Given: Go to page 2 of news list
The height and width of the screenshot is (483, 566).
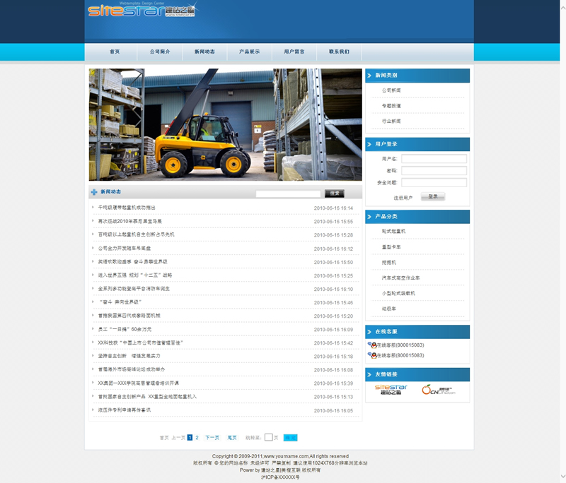Looking at the screenshot, I should 197,438.
